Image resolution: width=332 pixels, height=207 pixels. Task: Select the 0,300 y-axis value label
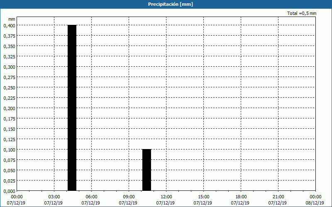(9, 67)
